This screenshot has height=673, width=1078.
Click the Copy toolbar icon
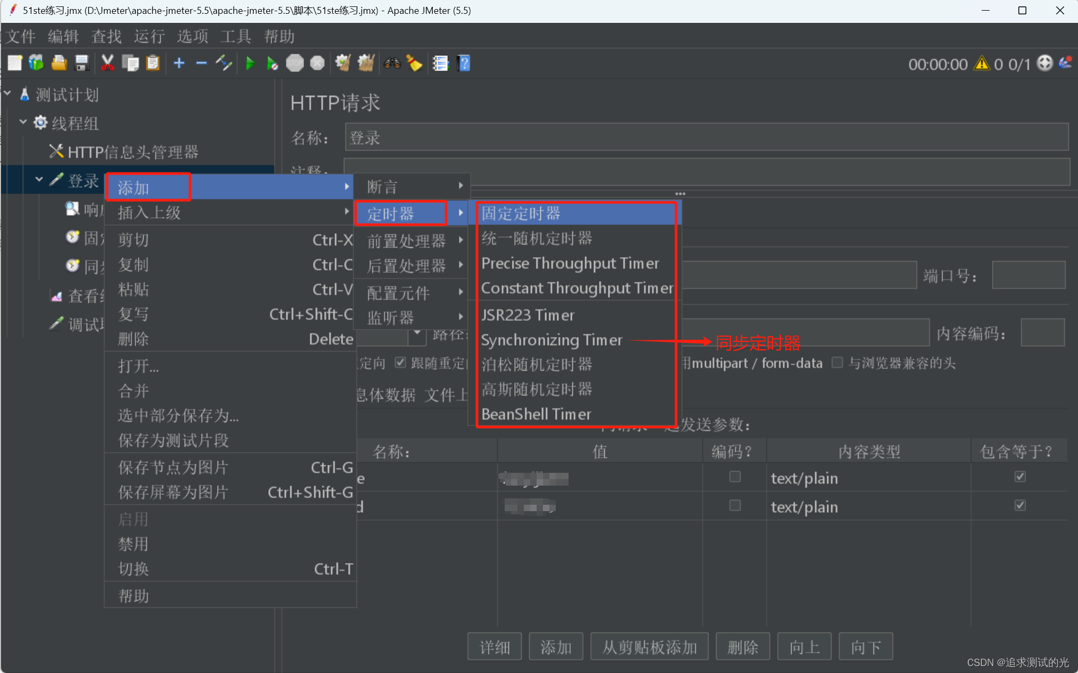130,63
